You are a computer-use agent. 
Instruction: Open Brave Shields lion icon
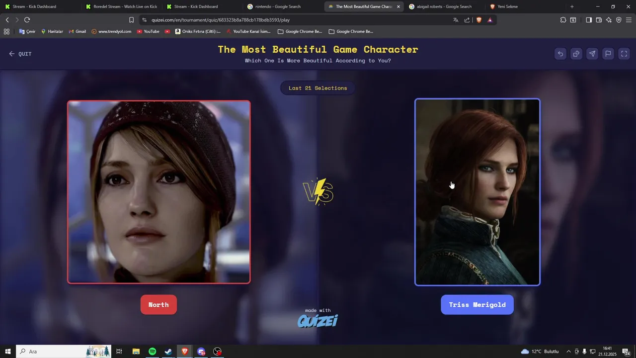[479, 20]
